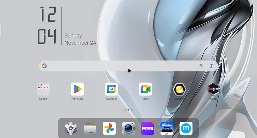Launch Google Photos from the dock

coord(109,128)
